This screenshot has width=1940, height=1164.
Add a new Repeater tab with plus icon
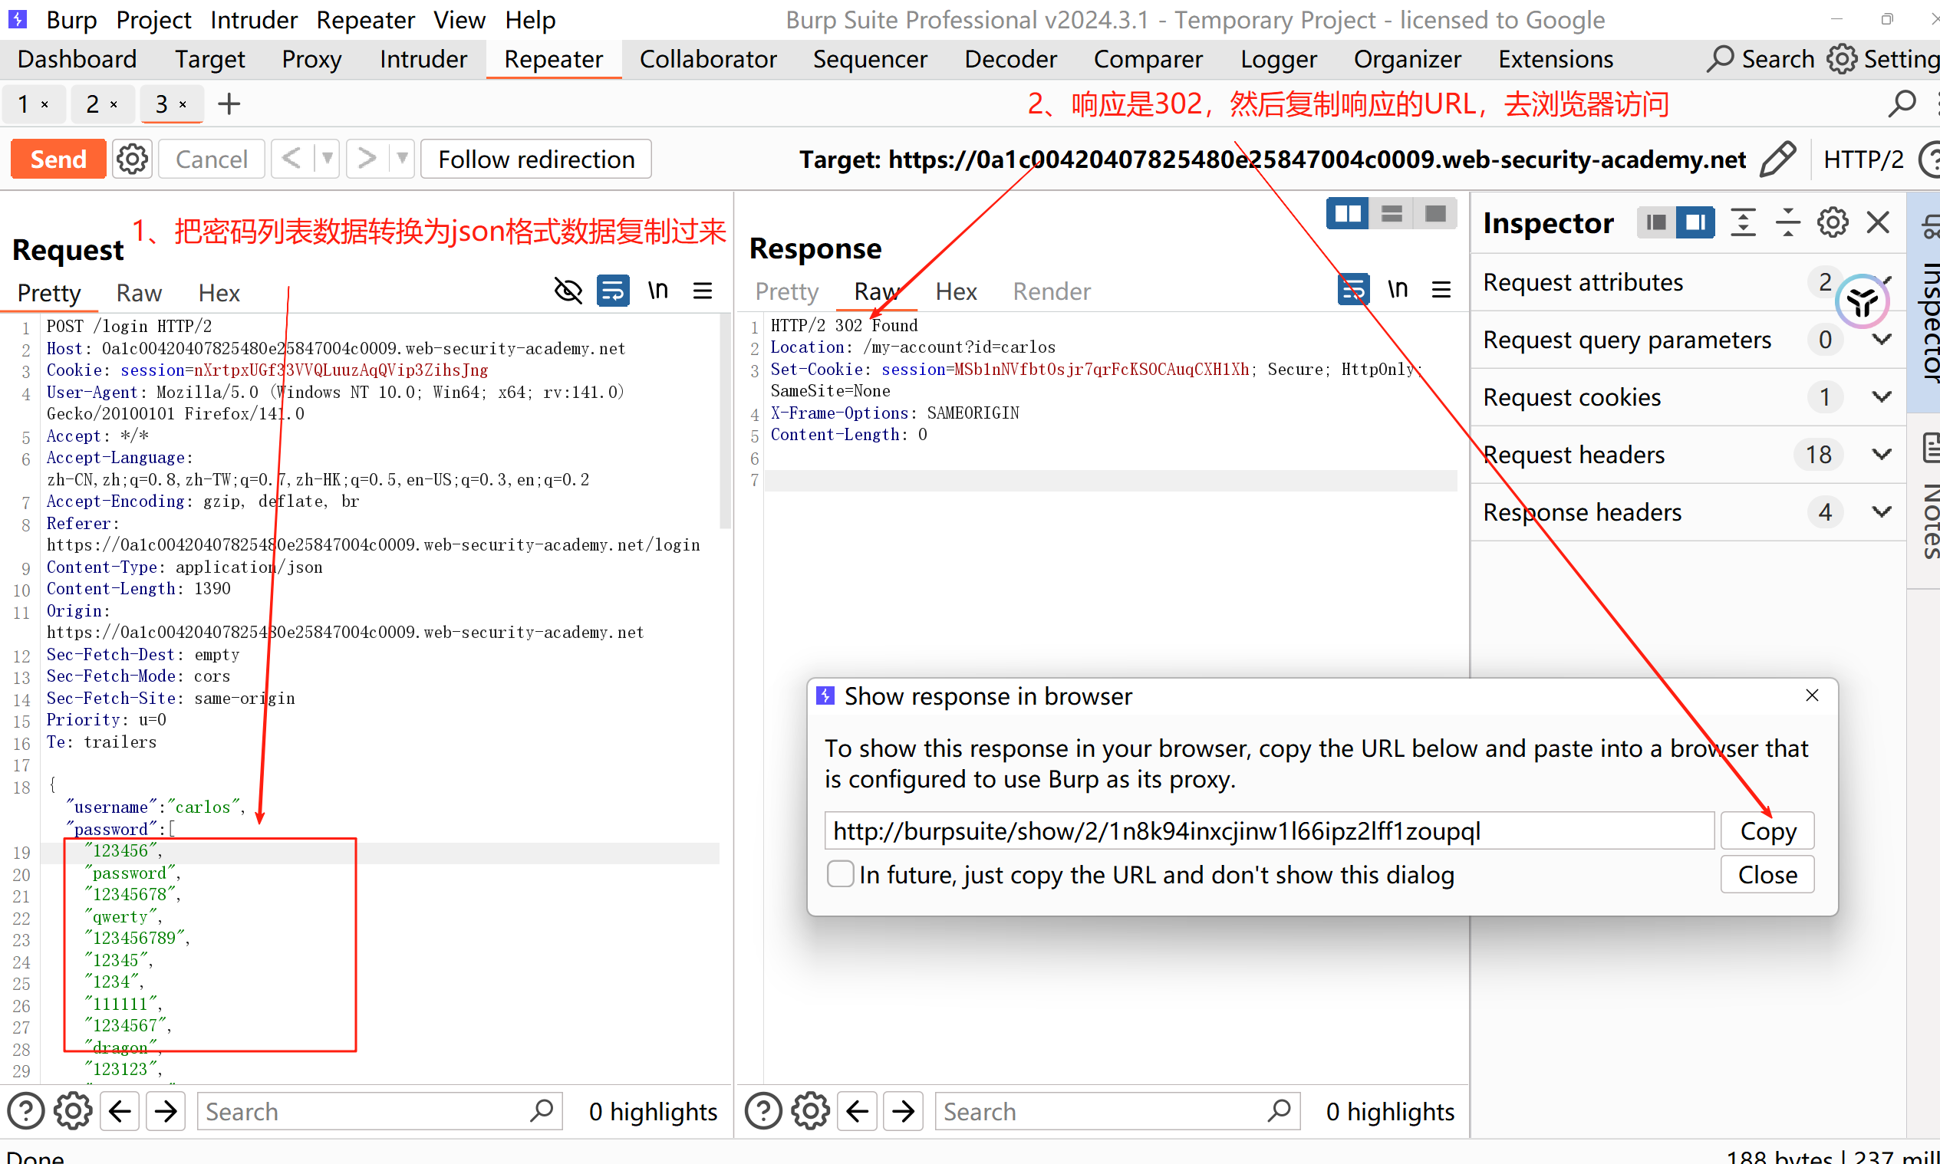coord(229,104)
